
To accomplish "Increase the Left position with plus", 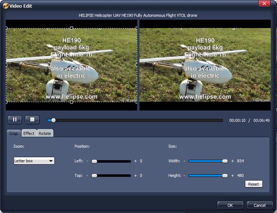I will coord(136,161).
